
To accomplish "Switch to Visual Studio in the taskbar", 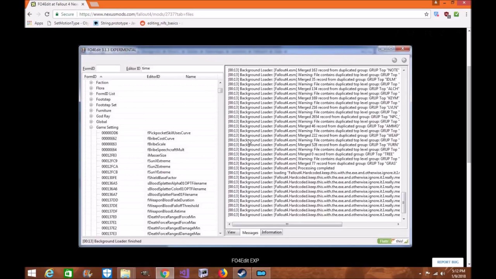I will (184, 274).
